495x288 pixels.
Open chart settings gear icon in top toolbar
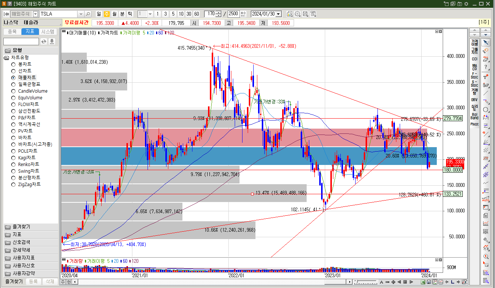[297, 14]
